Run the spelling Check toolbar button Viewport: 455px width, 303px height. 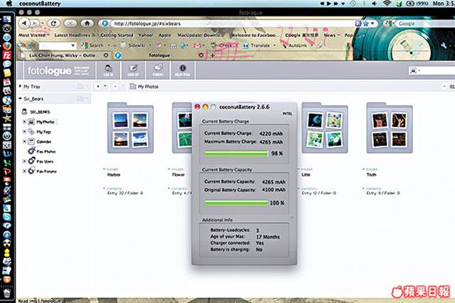point(222,46)
